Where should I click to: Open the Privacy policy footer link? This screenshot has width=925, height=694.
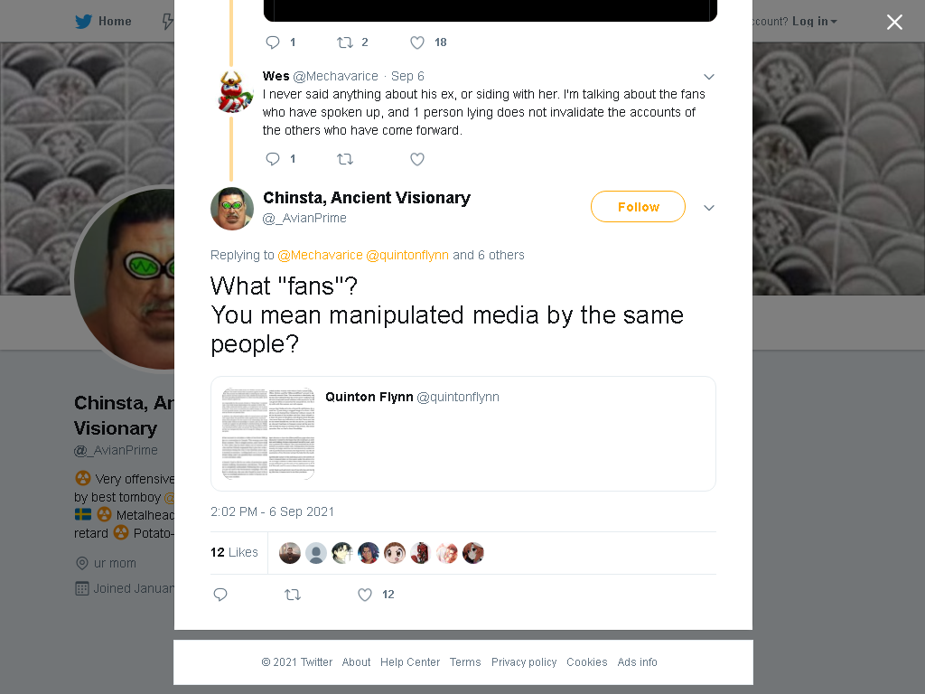(524, 662)
